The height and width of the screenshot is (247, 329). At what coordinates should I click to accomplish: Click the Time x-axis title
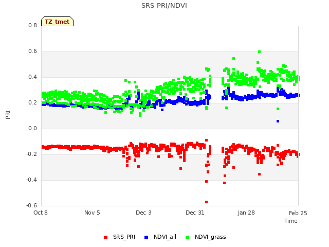coord(290,221)
